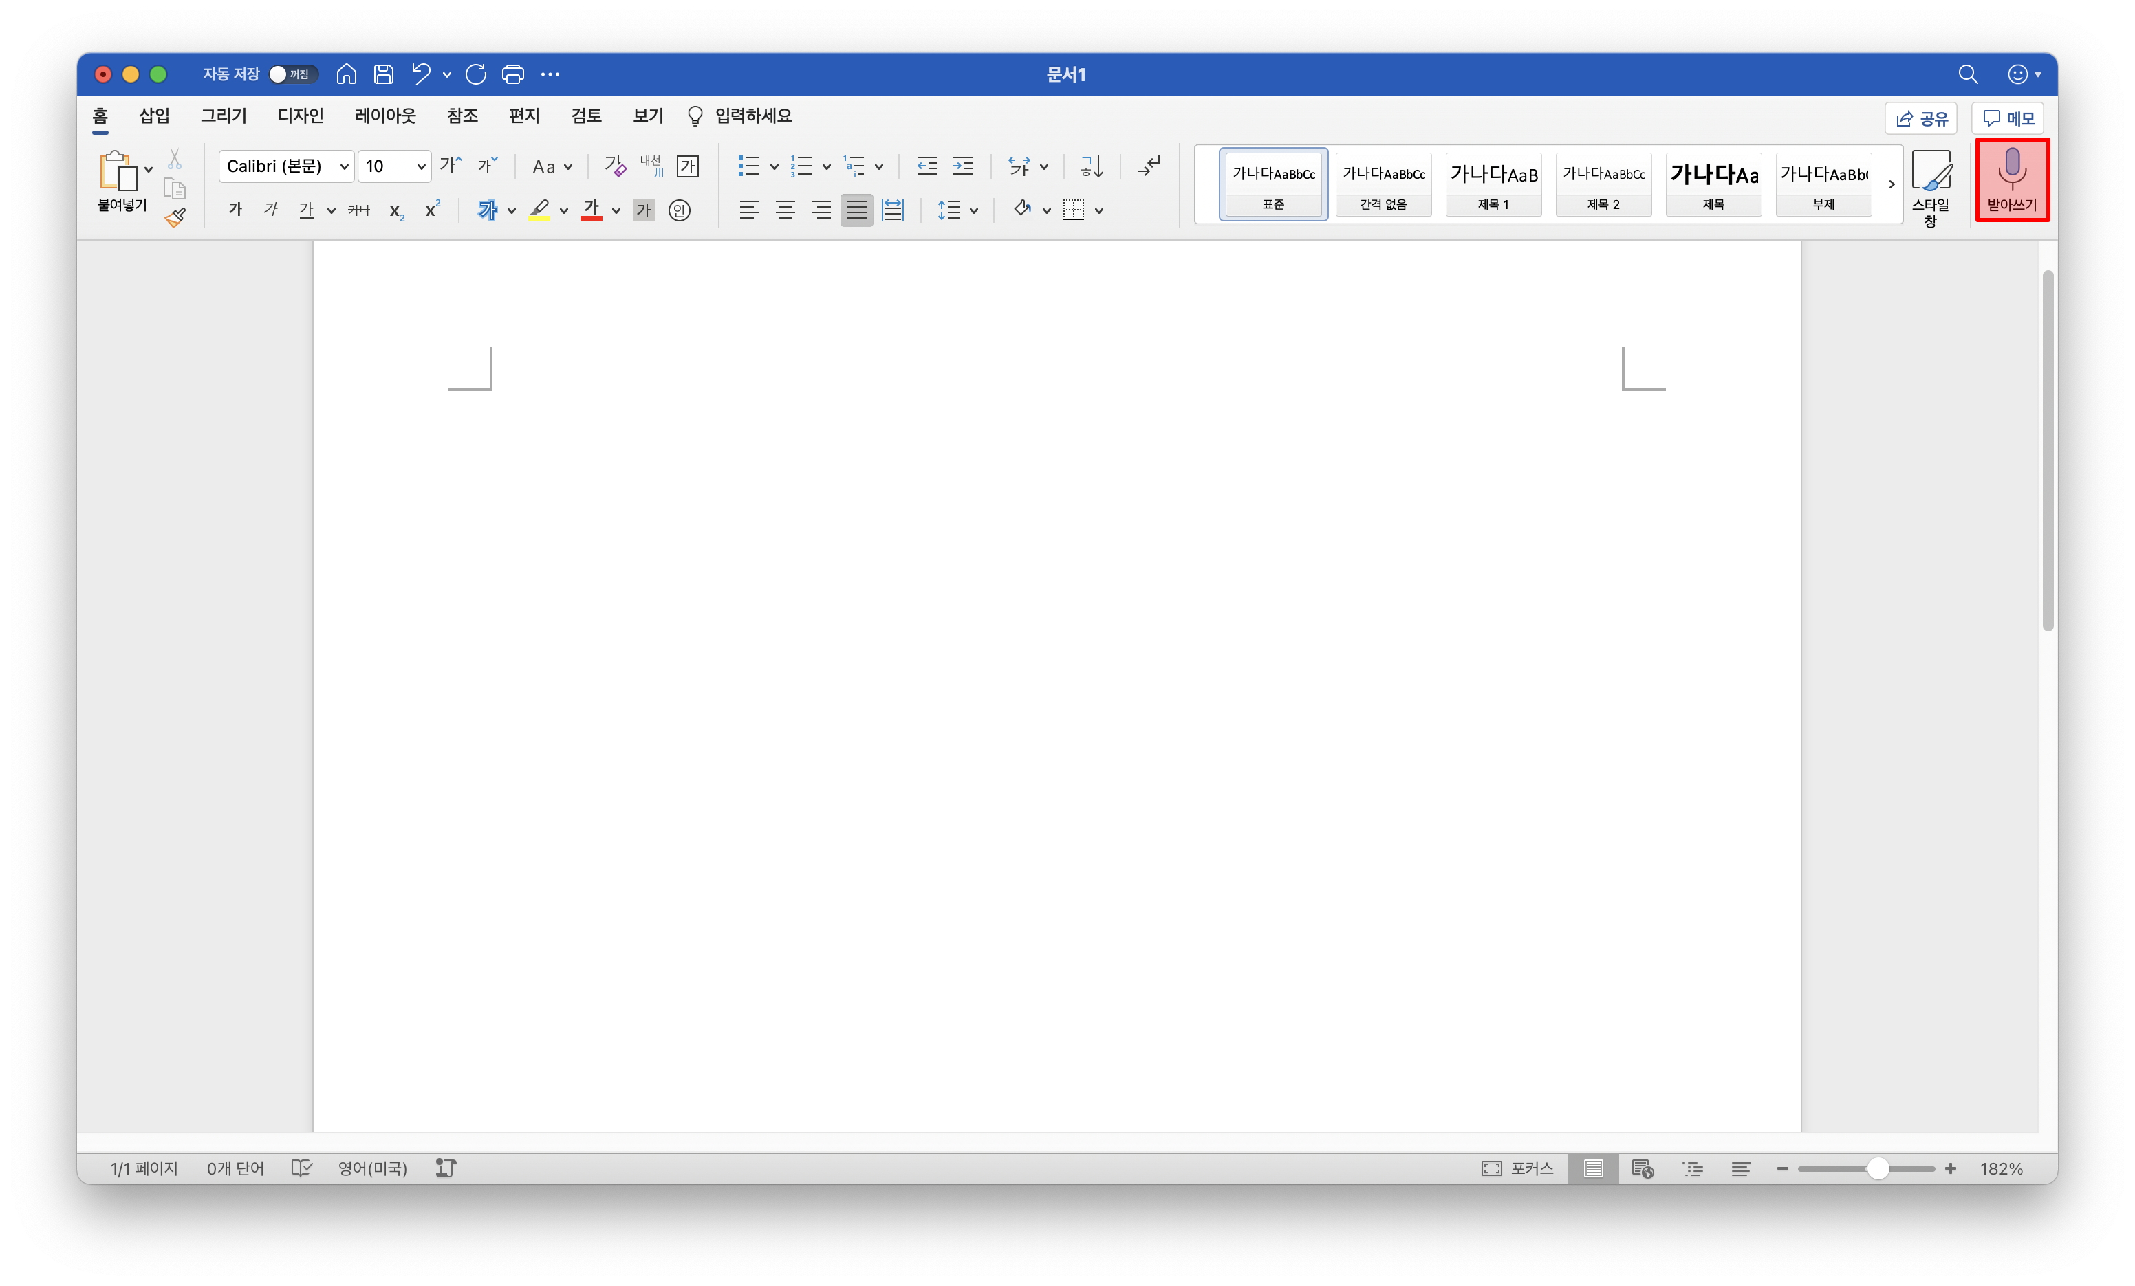The width and height of the screenshot is (2135, 1286).
Task: Click the zoom slider in the status bar
Action: pos(1877,1168)
